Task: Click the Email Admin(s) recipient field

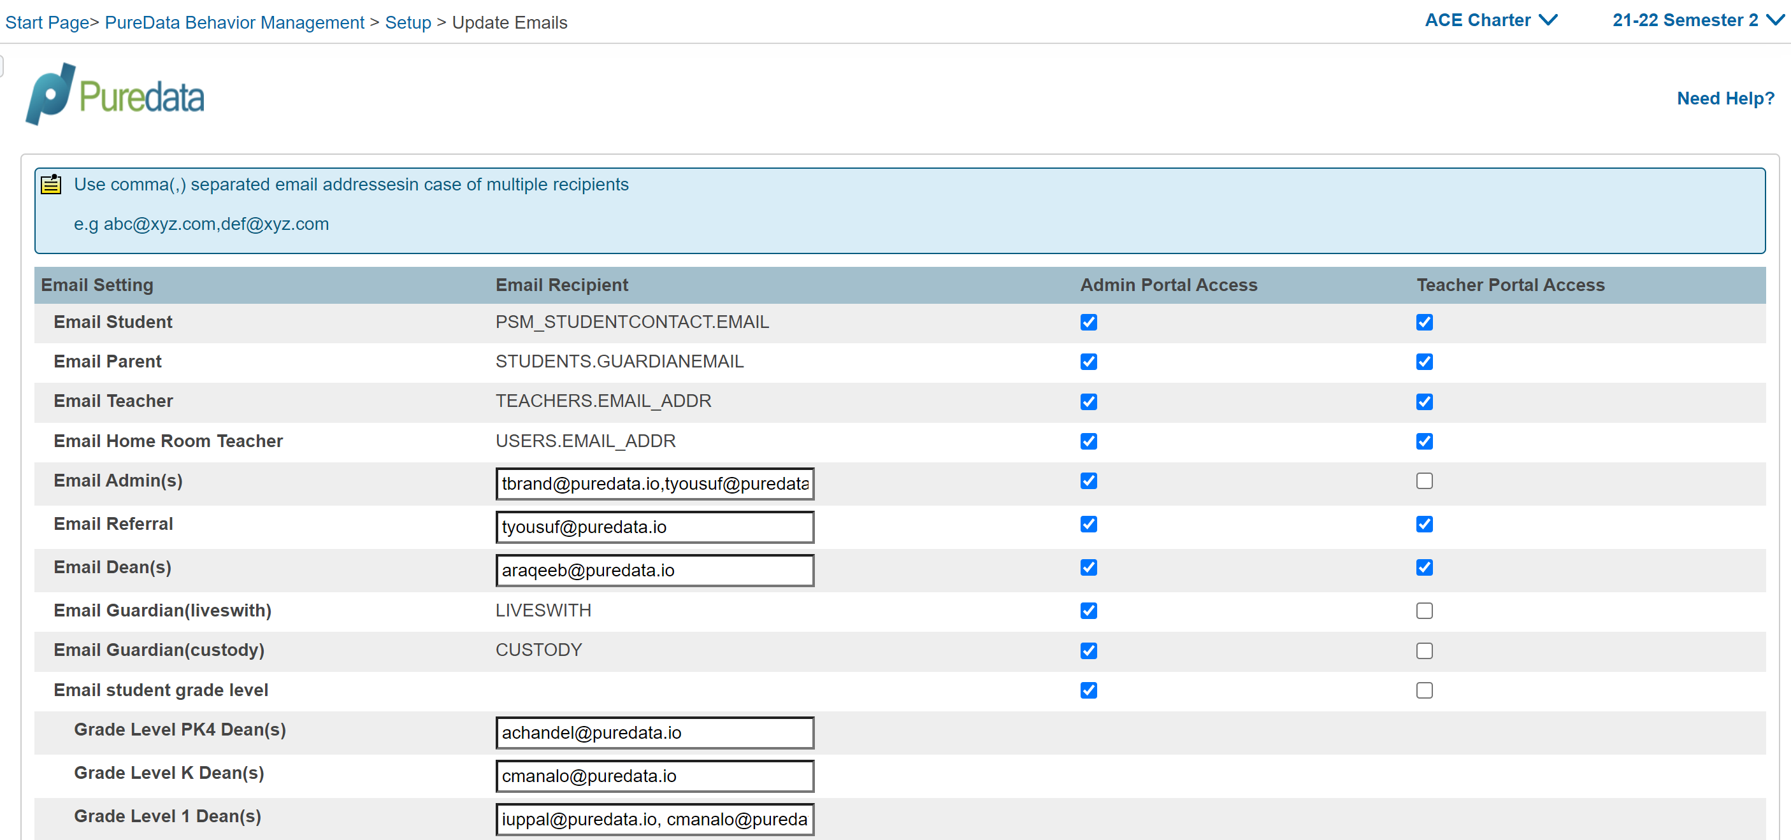Action: pyautogui.click(x=654, y=483)
